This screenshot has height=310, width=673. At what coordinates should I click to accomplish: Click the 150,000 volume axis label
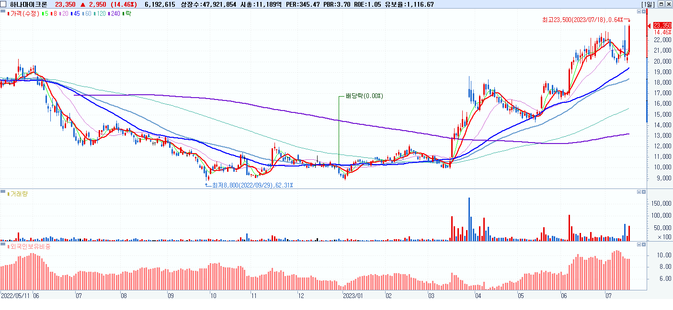(x=661, y=203)
